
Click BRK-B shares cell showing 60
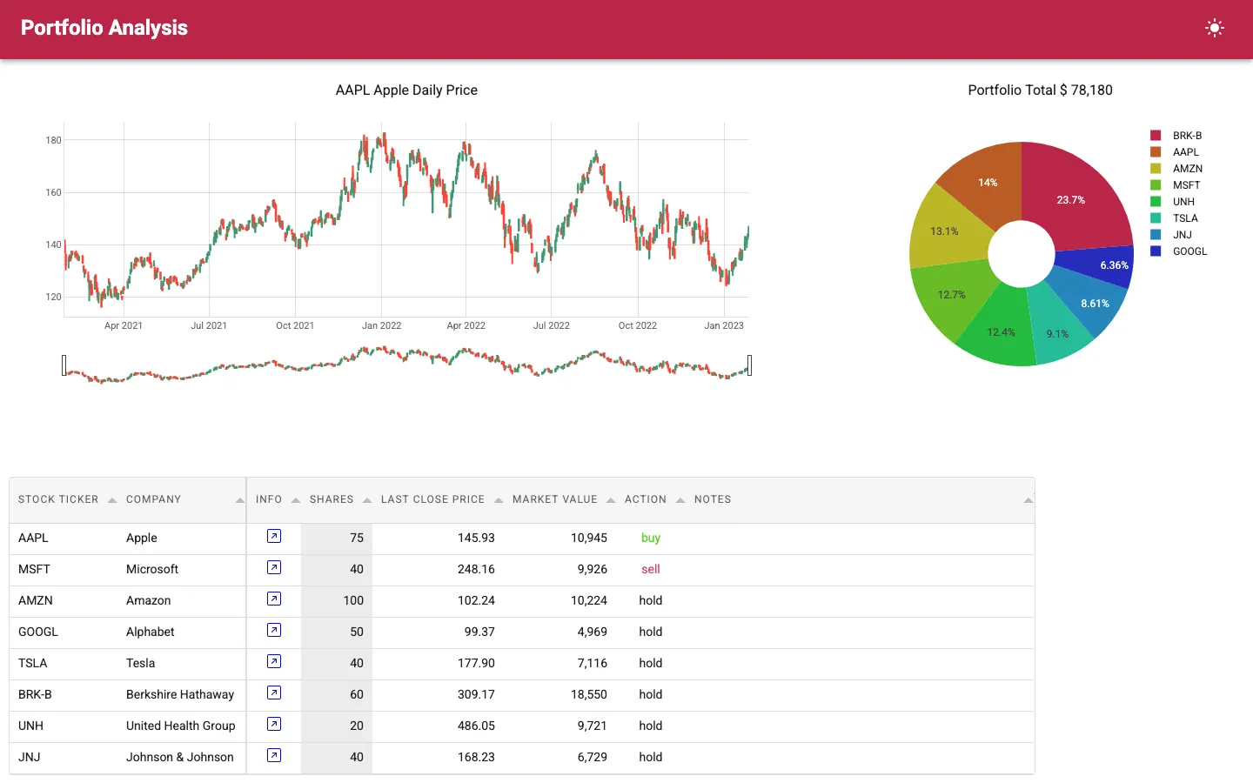click(x=337, y=694)
